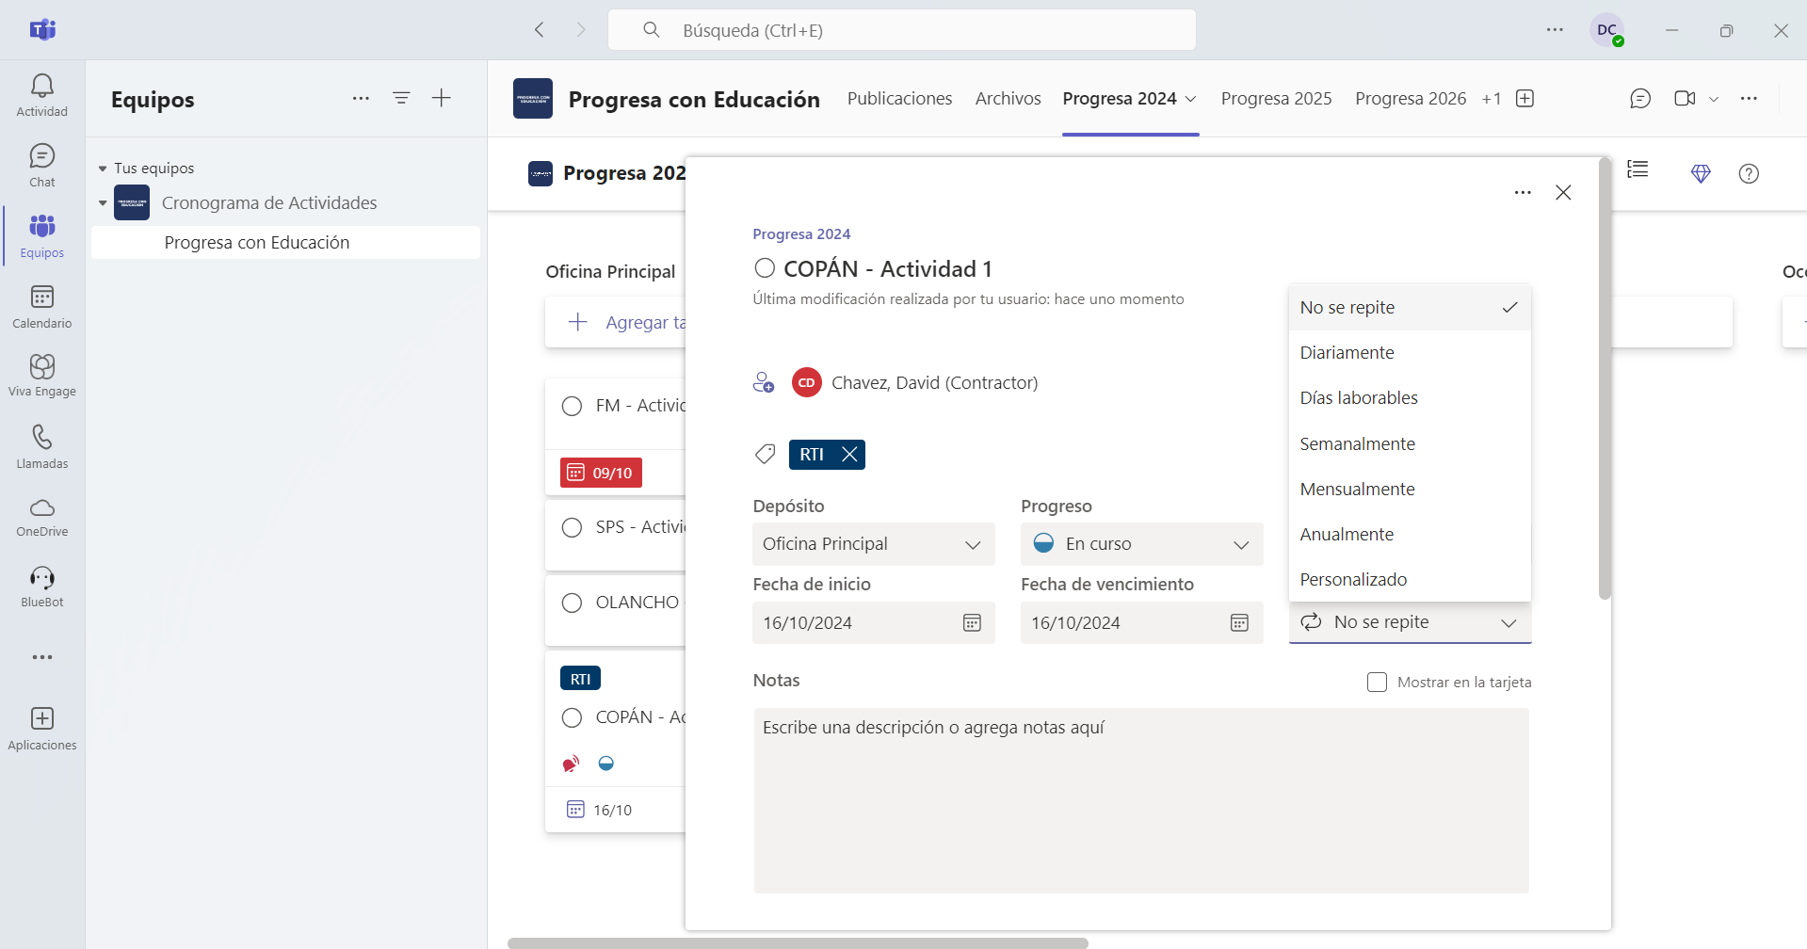Collapse Tus equipos section
The height and width of the screenshot is (949, 1807).
(x=103, y=169)
